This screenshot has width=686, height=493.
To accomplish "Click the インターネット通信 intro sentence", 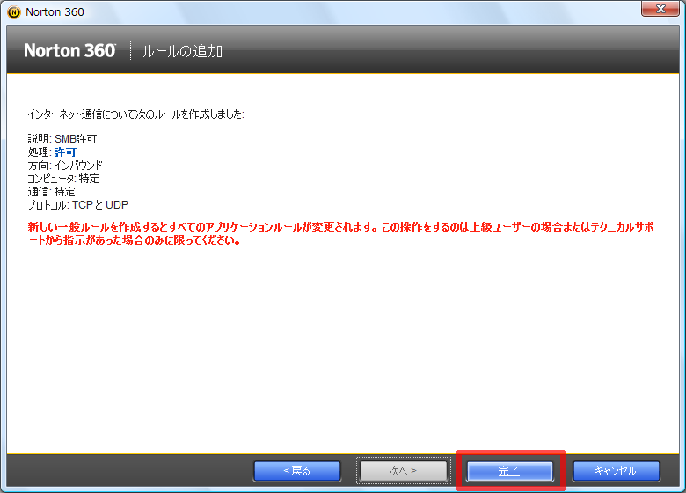I will [135, 114].
